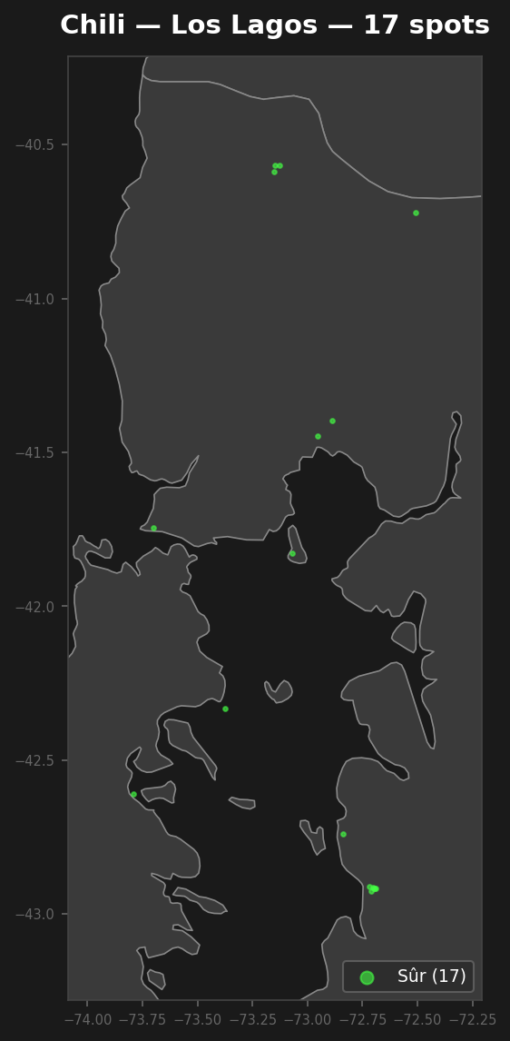Select the lone green spot near −72.50, −40.7
Screen dimensions: 510x1041
point(416,213)
